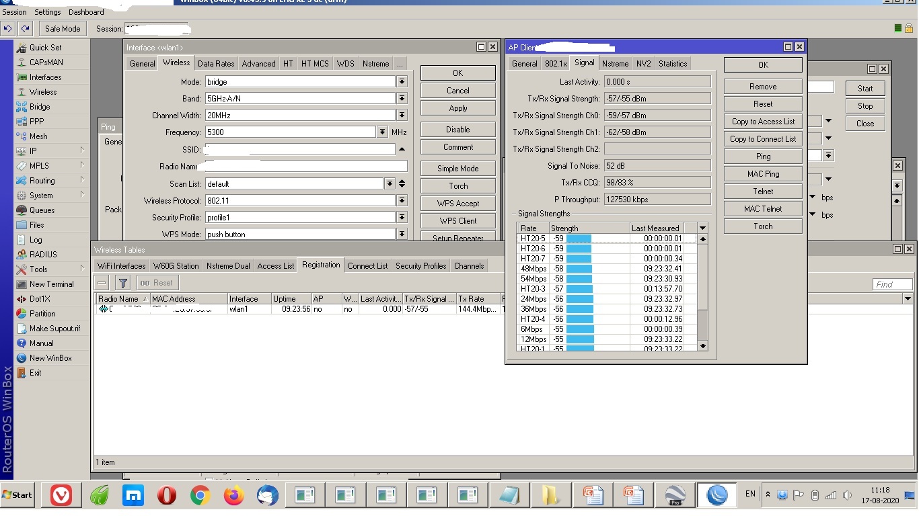Open the Wireless Protocol dropdown
Viewport: 919px width, 516px height.
pyautogui.click(x=402, y=201)
